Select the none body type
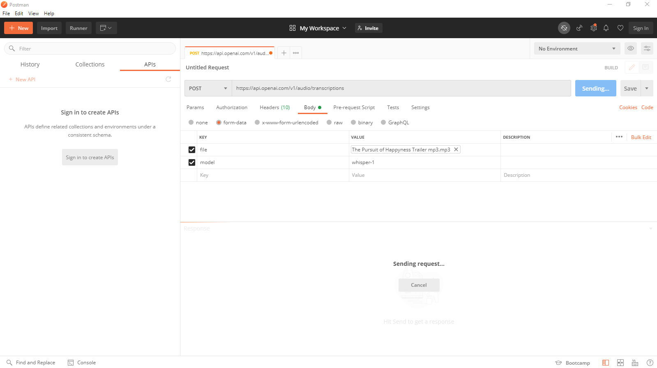The width and height of the screenshot is (657, 368). [191, 122]
